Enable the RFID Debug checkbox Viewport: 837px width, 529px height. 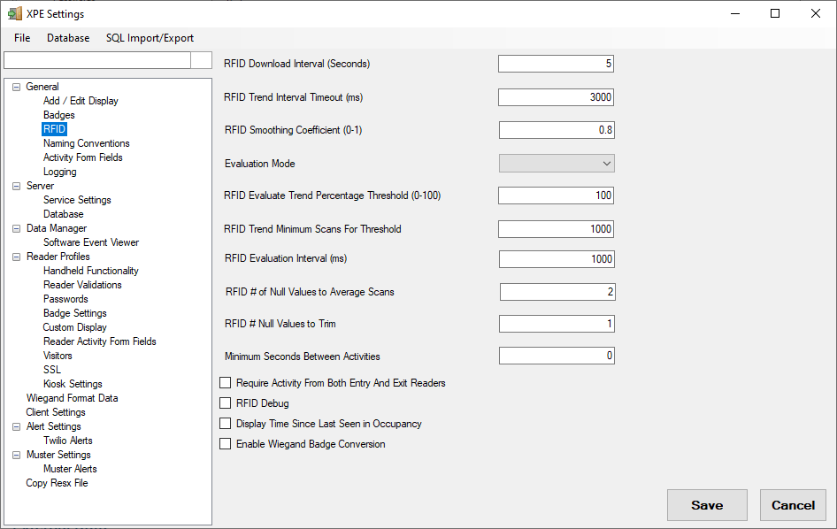pyautogui.click(x=226, y=403)
